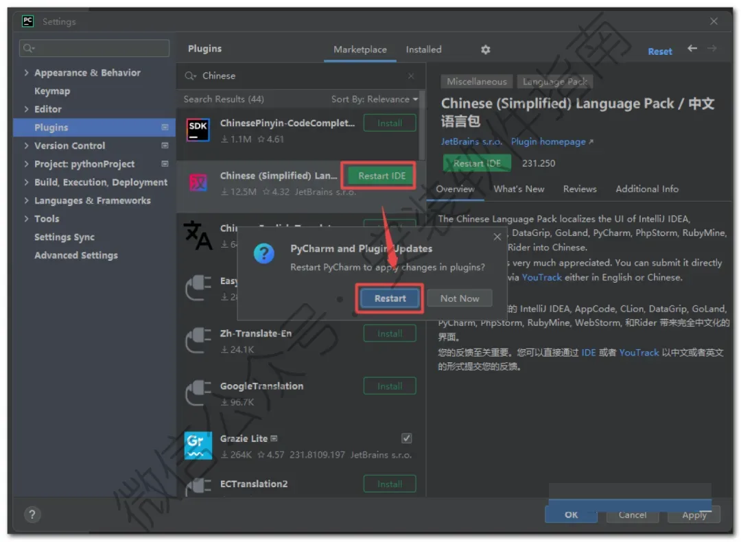Click Not Now in the dialog
This screenshot has width=741, height=542.
tap(459, 298)
